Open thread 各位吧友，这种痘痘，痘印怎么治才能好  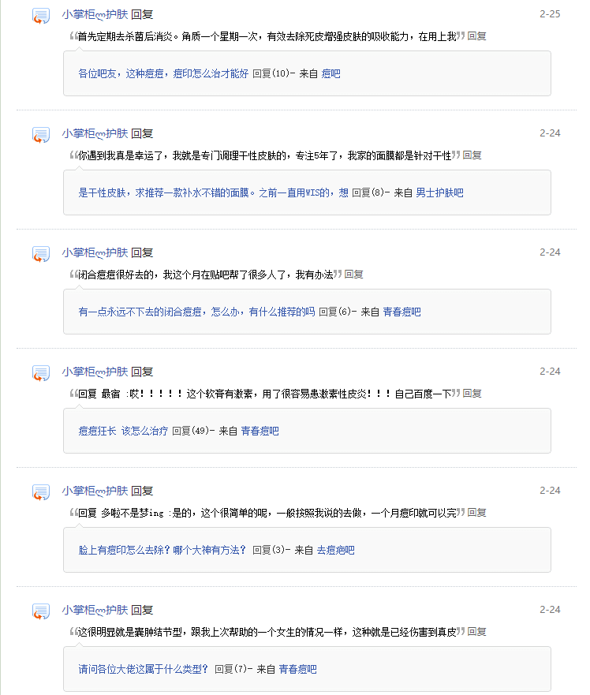163,73
